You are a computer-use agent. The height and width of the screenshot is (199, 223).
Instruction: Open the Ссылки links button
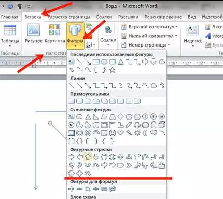pyautogui.click(x=108, y=35)
